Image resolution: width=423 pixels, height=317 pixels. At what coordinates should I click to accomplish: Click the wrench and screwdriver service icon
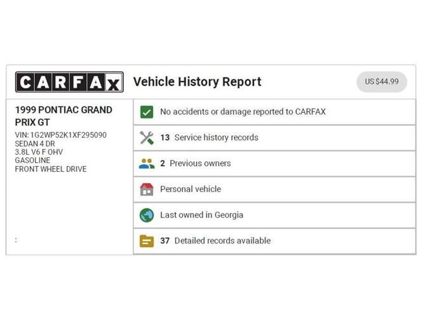point(147,138)
